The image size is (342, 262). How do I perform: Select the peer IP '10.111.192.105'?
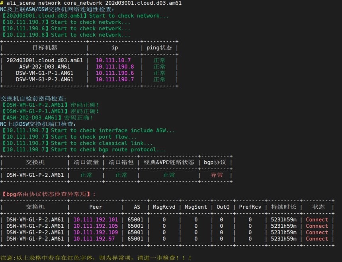point(96,226)
